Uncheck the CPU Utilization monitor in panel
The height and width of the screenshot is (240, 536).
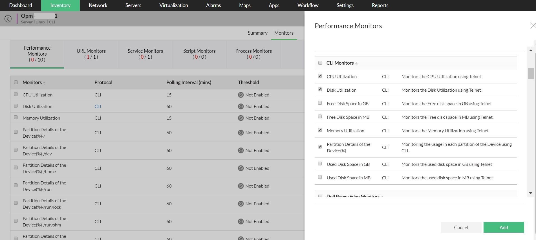(320, 76)
